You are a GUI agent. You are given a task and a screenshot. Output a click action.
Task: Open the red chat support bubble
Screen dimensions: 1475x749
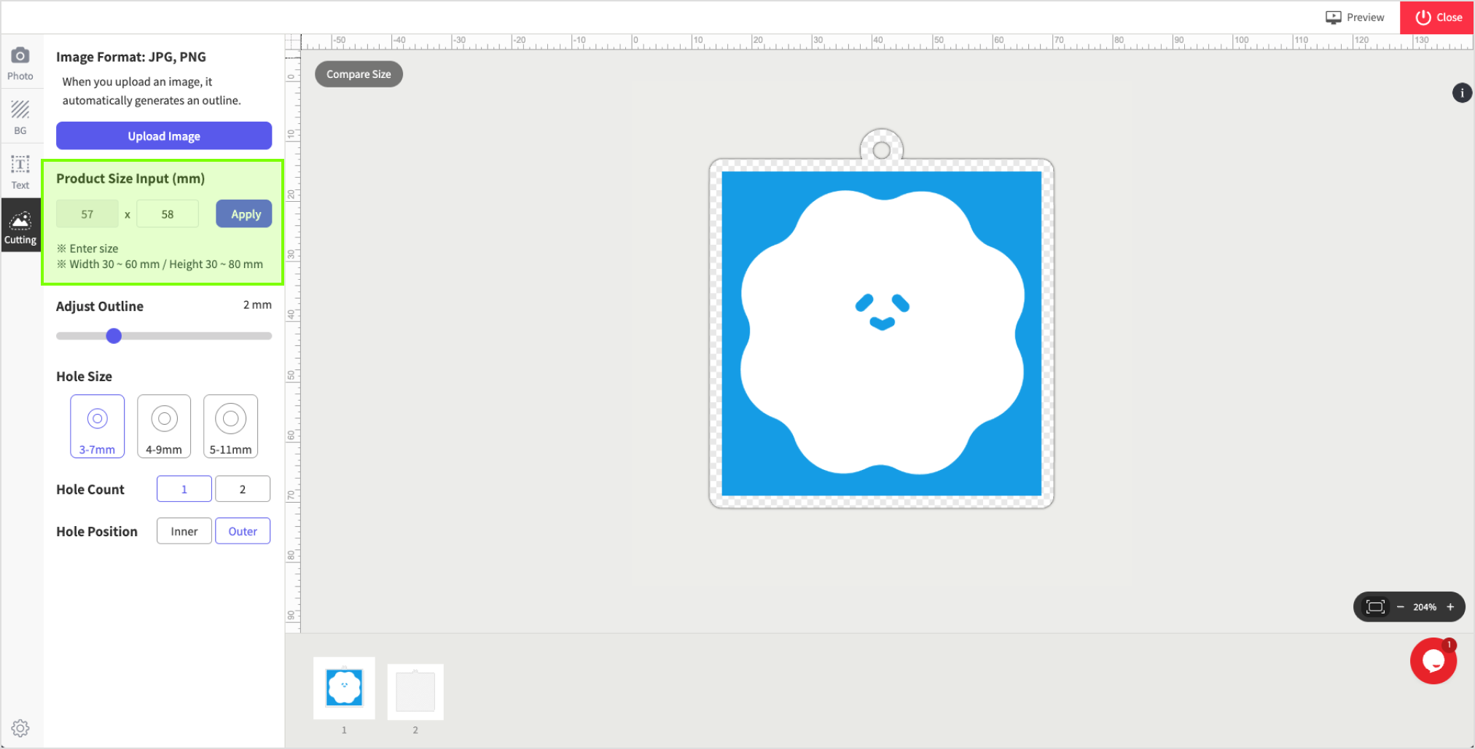coord(1433,661)
